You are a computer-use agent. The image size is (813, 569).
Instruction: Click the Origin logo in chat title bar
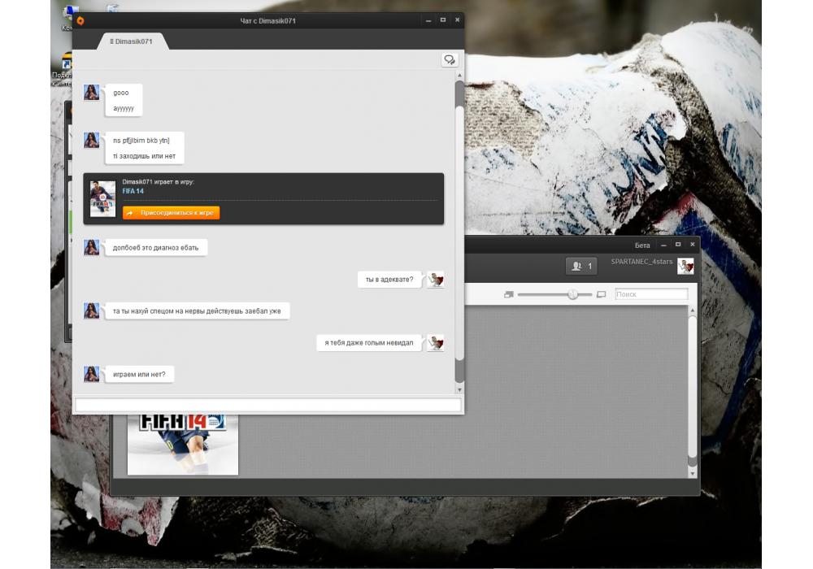point(80,20)
